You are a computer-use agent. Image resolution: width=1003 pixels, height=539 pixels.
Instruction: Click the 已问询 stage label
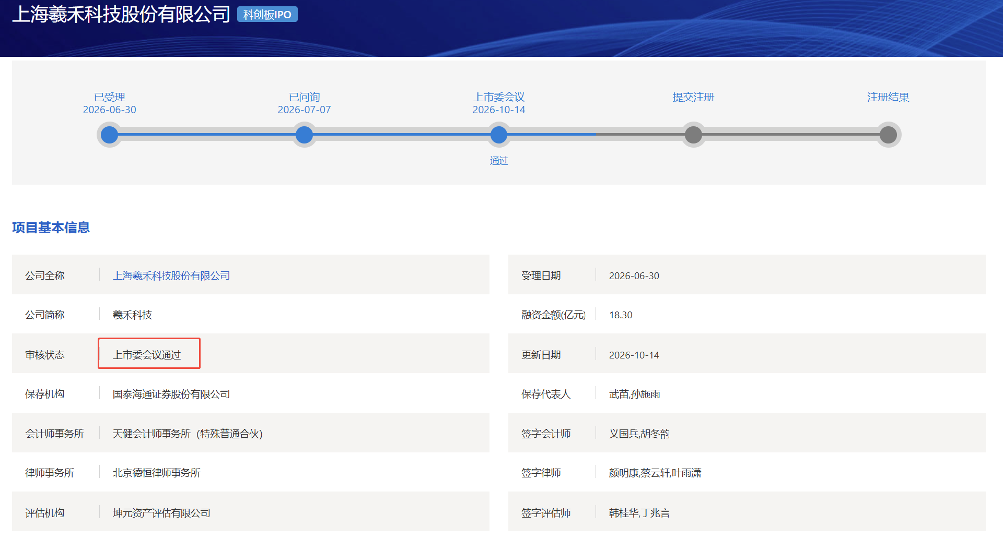pos(304,97)
